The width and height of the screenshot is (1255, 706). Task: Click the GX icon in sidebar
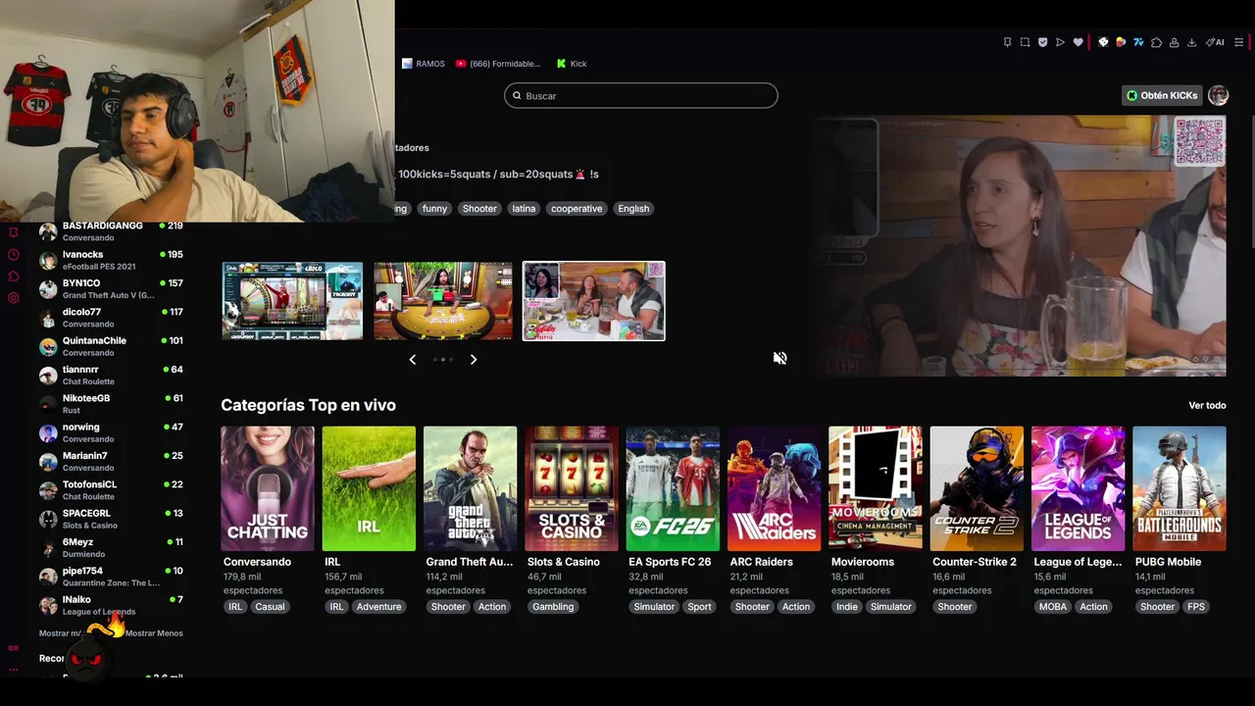pyautogui.click(x=14, y=648)
